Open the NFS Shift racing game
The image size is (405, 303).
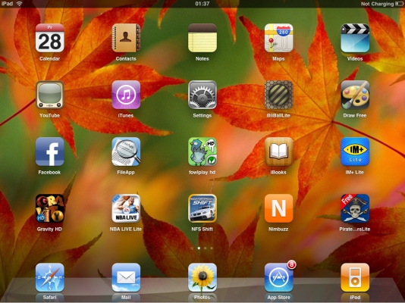click(x=202, y=208)
